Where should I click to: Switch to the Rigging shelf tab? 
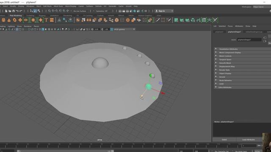pyautogui.click(x=42, y=16)
